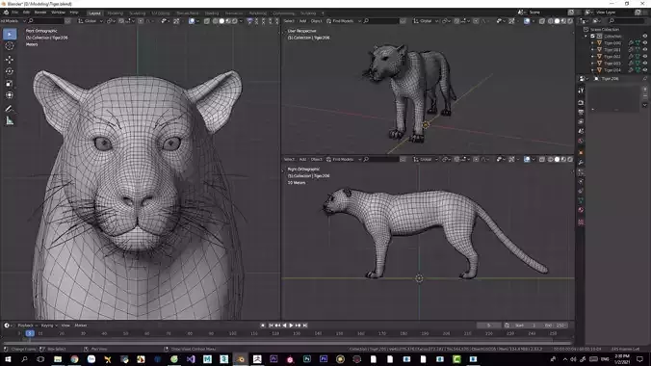Open Global orientation dropdown in left viewport

pyautogui.click(x=91, y=21)
